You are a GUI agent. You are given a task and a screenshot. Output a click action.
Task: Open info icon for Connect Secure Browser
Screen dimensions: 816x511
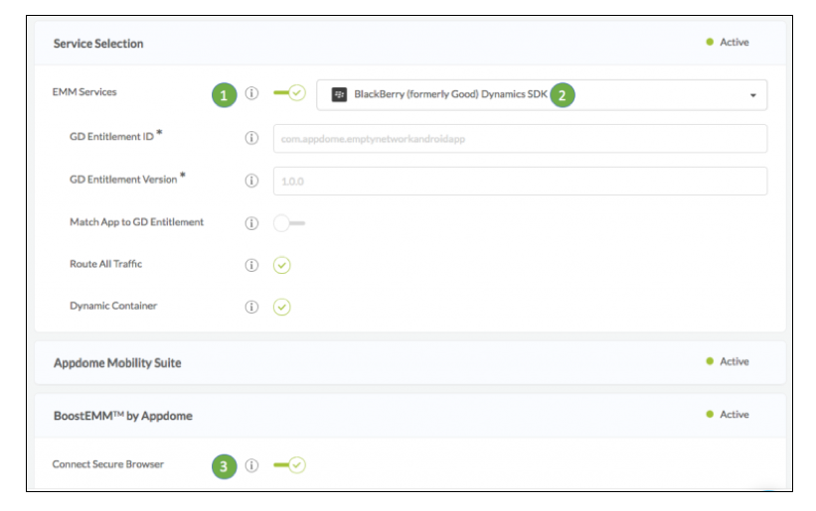coord(251,464)
